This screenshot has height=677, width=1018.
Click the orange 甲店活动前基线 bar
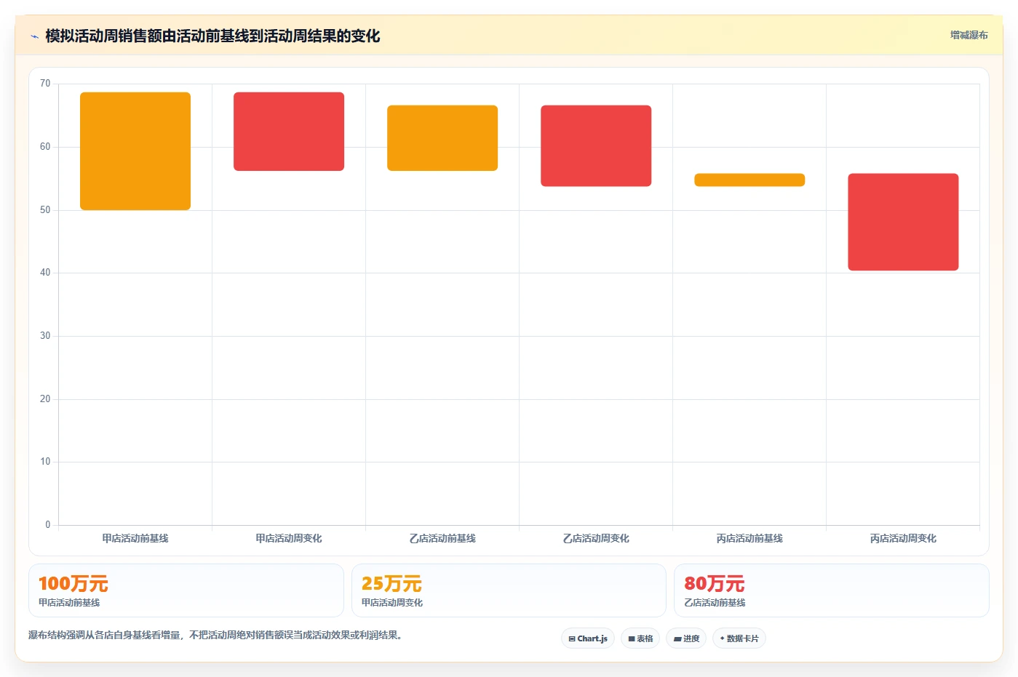[135, 151]
